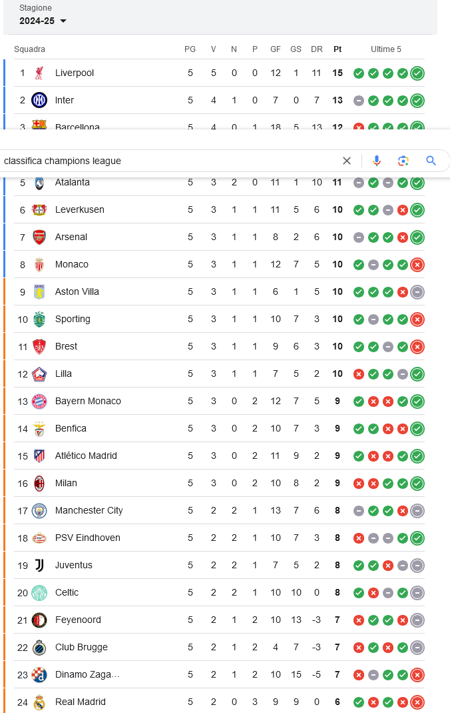The height and width of the screenshot is (713, 450).
Task: Click Aston Villa's latest draw indicator
Action: click(x=417, y=291)
